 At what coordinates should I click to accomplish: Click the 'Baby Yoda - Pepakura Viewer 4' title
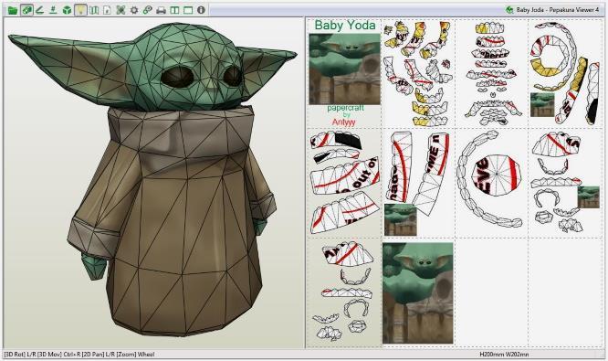tap(557, 10)
